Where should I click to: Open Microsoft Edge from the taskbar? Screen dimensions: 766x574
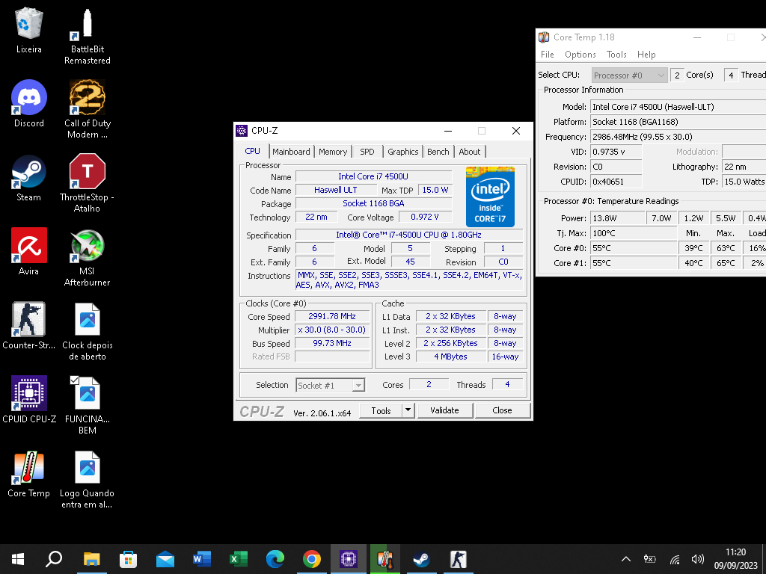coord(275,559)
